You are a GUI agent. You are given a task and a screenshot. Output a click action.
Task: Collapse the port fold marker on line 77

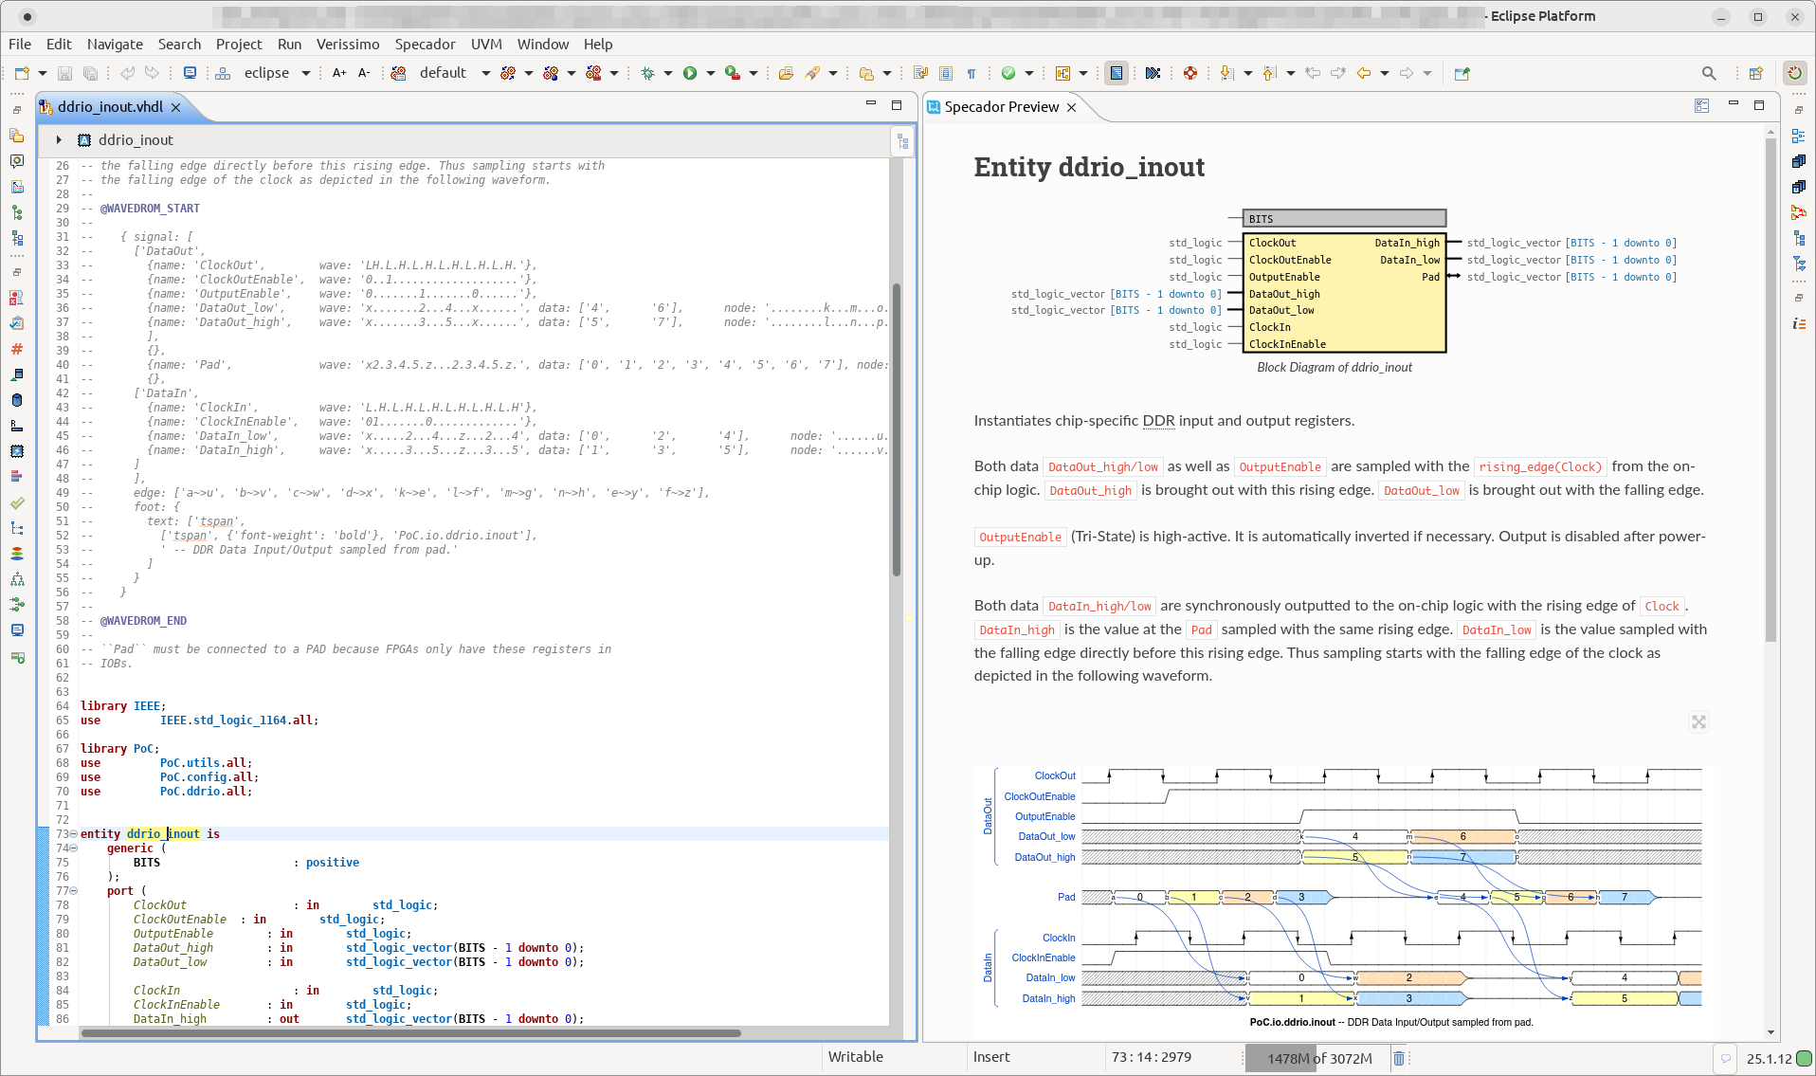pos(73,891)
